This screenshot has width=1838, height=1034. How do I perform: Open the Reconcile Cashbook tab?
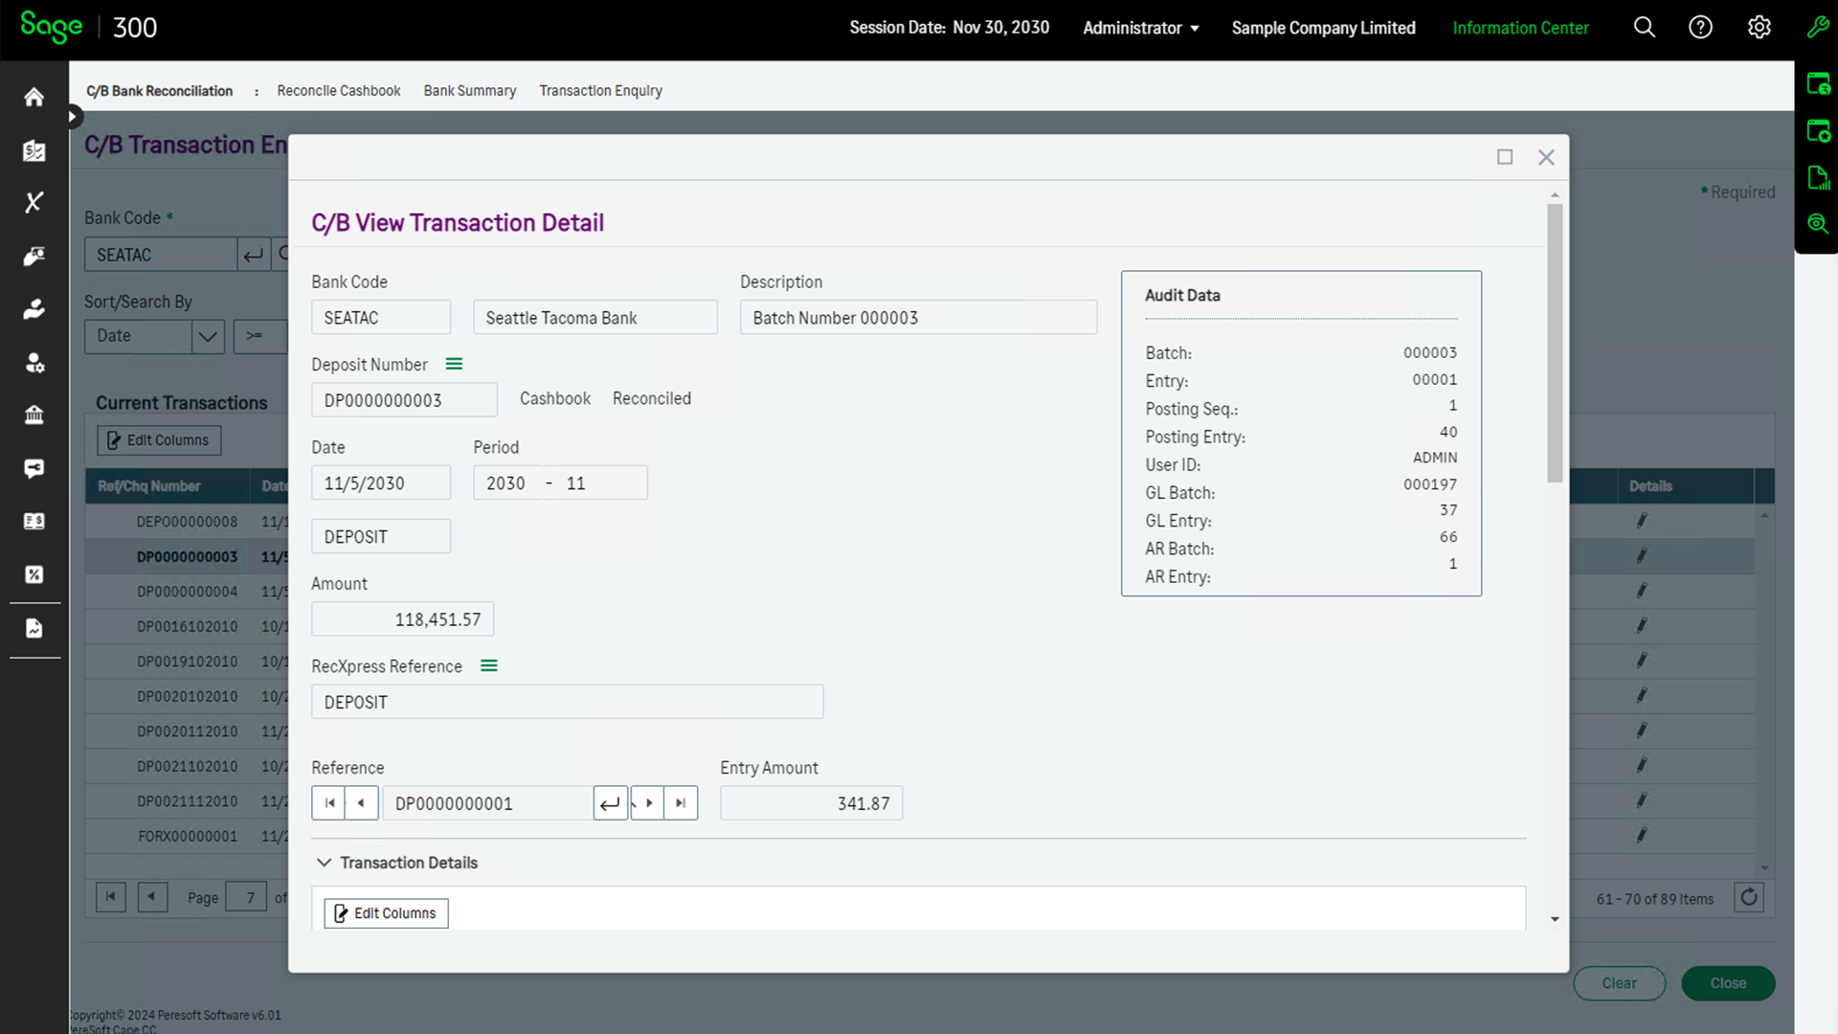tap(338, 90)
